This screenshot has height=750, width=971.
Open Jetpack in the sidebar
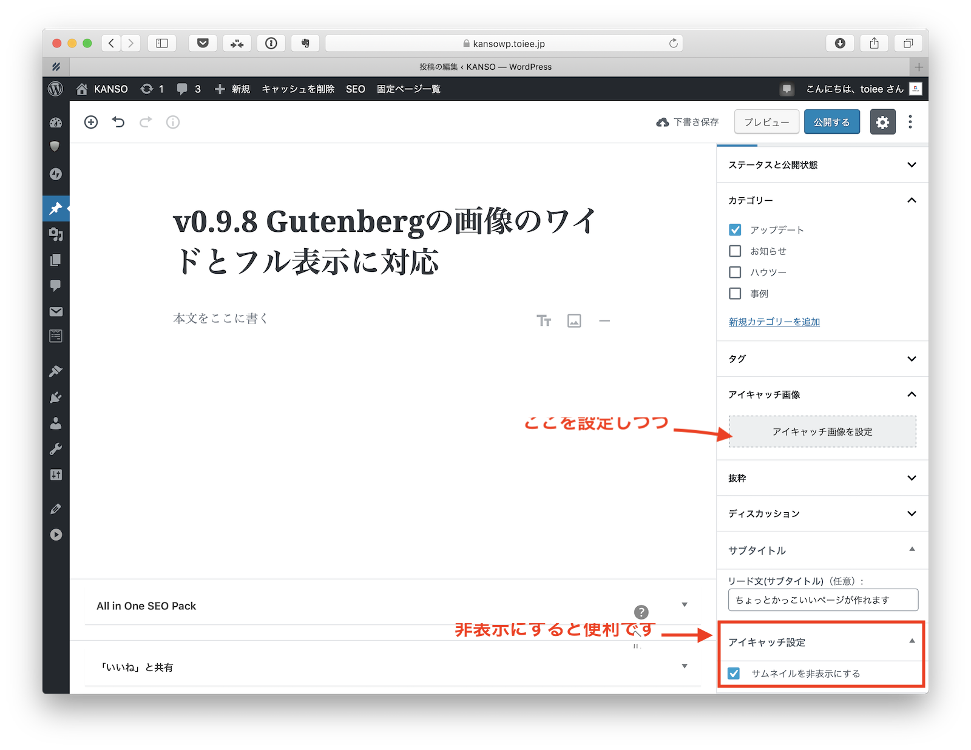point(56,174)
